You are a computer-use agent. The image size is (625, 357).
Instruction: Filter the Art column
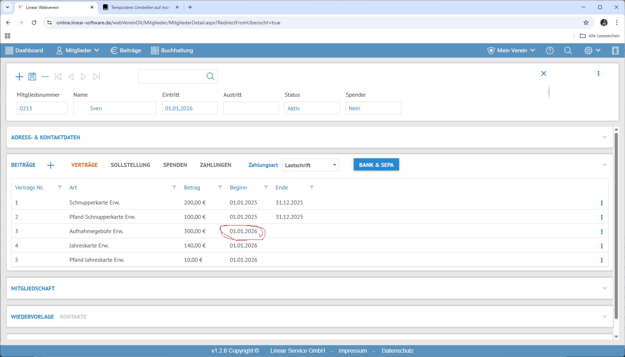(174, 188)
